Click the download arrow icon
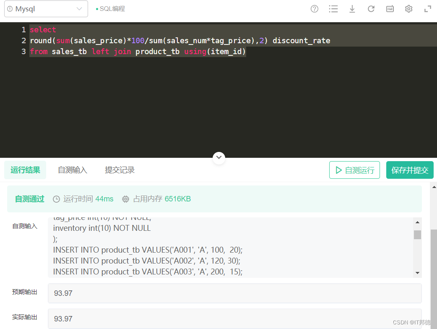Image resolution: width=437 pixels, height=329 pixels. click(352, 9)
